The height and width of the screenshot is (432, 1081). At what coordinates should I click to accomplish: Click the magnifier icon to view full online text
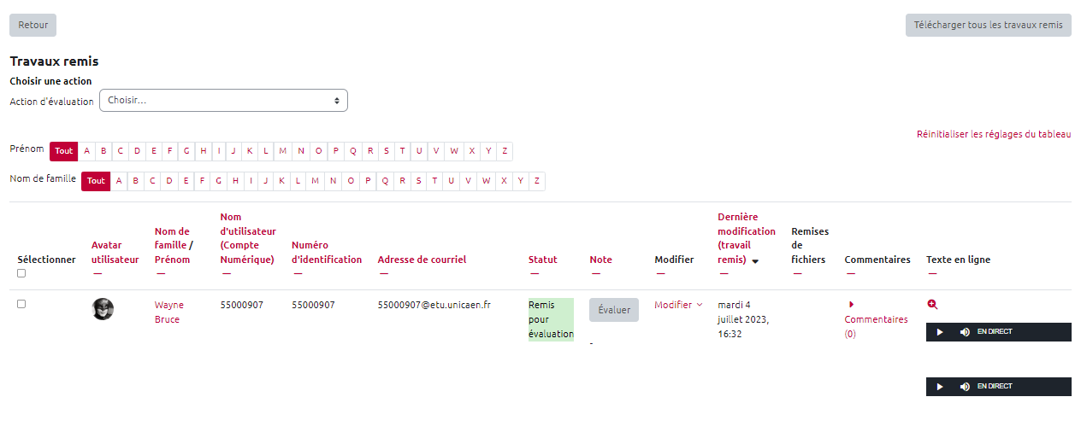932,304
